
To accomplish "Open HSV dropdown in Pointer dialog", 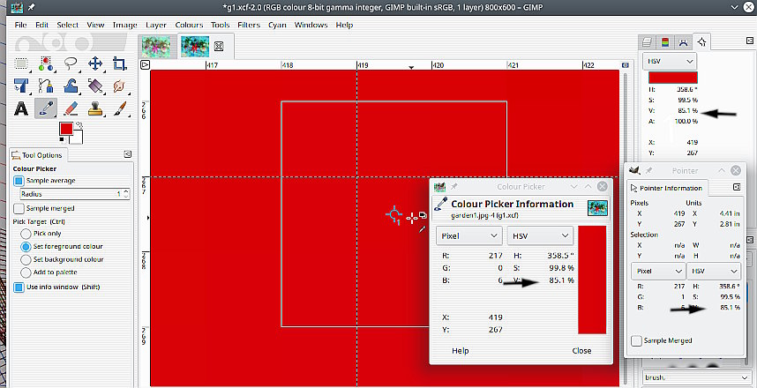I will [714, 271].
